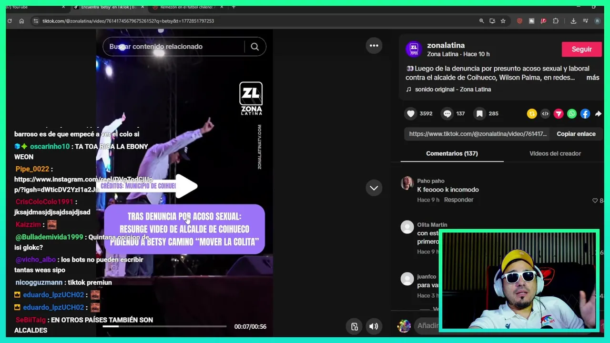Seek on the video progress bar

click(x=164, y=326)
